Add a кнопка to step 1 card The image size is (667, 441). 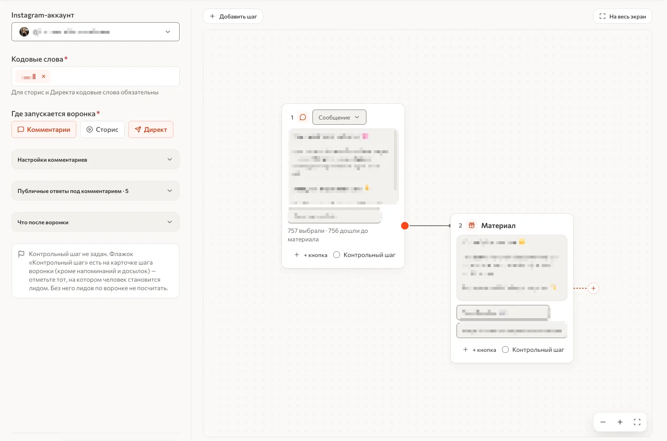(311, 255)
